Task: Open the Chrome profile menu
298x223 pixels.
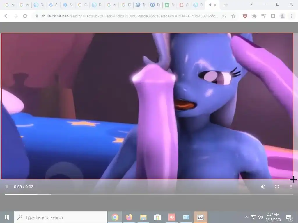Action: (x=282, y=16)
